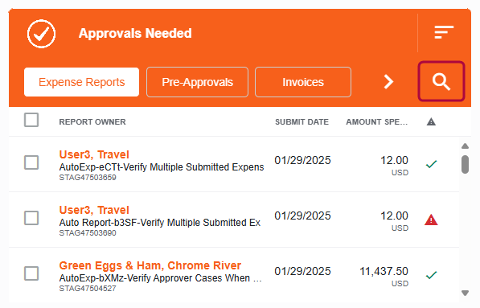Open the sort filter lines icon
This screenshot has height=308, width=480.
(x=444, y=32)
